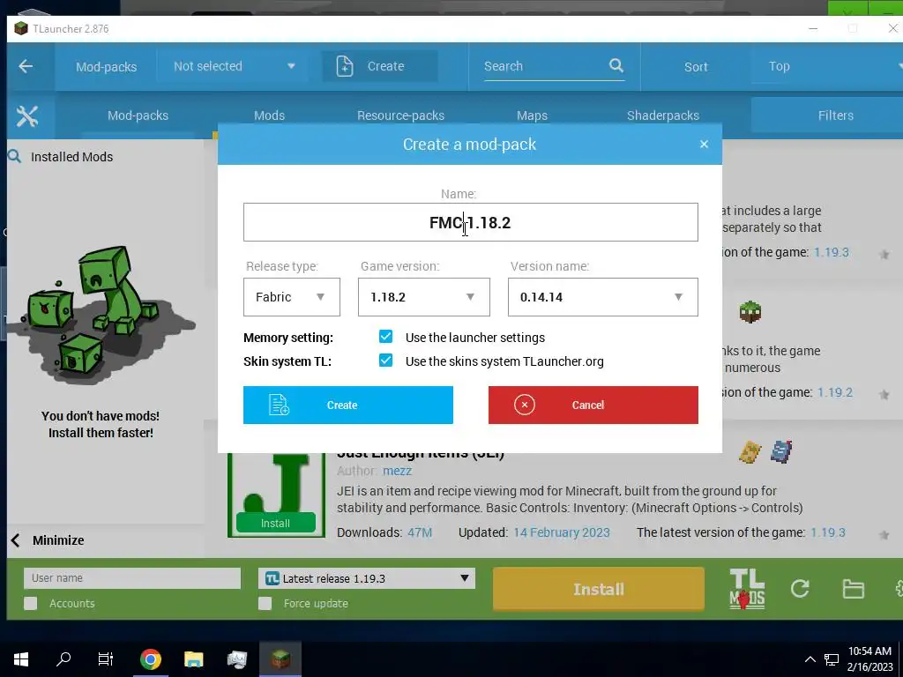The width and height of the screenshot is (903, 677).
Task: Click the network icon in system tray
Action: (831, 659)
